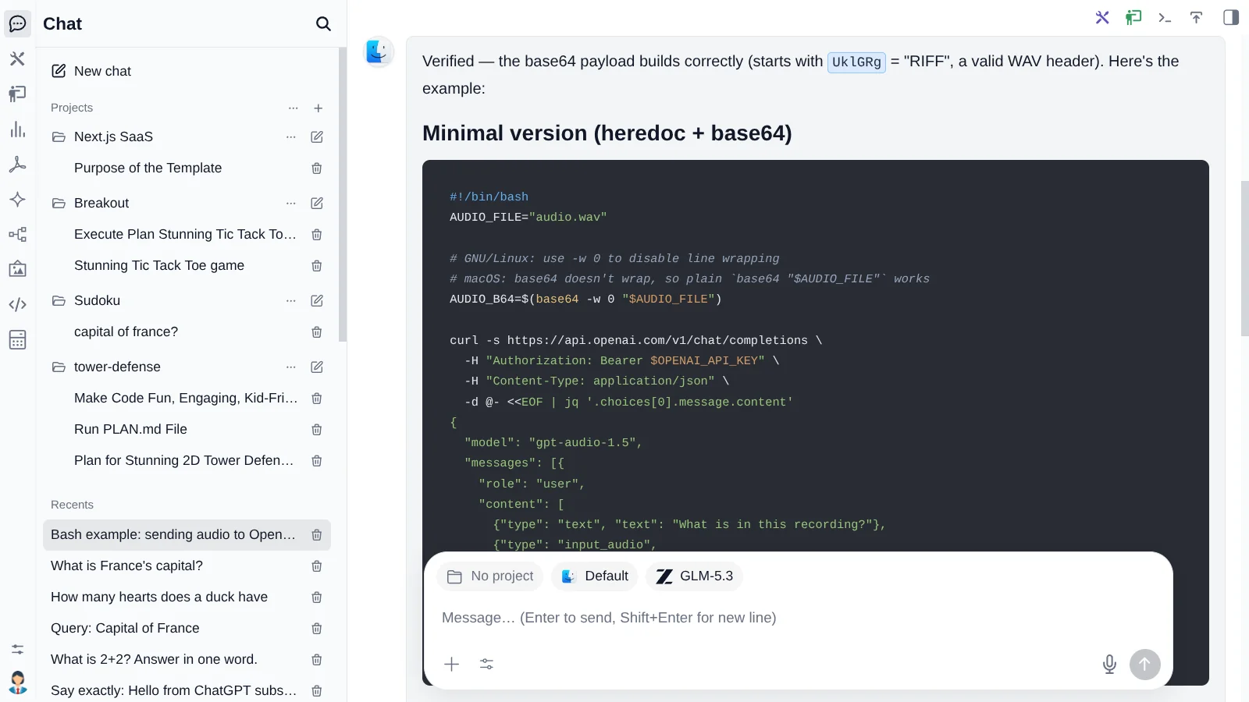The height and width of the screenshot is (702, 1249).
Task: Choose a project via the 'No project' selector
Action: point(489,576)
